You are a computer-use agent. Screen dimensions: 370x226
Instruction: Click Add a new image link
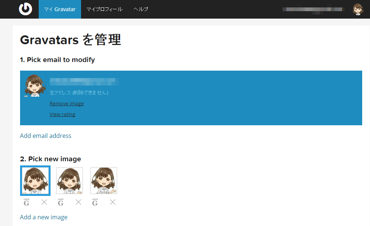44,217
